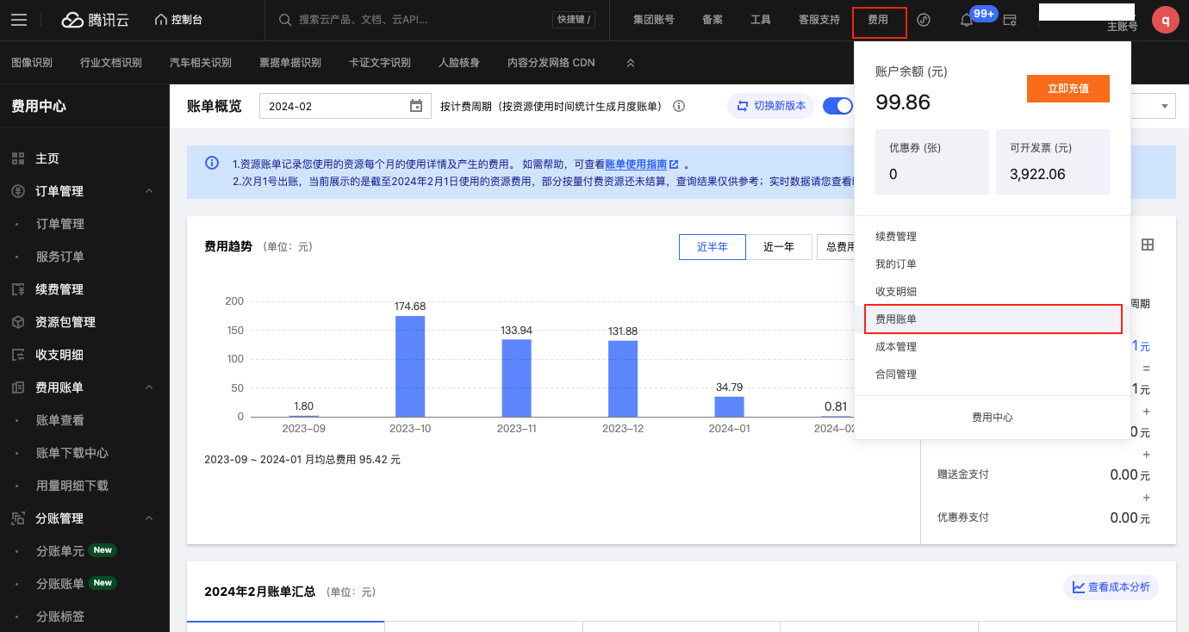Click the Tencent Cloud logo
The height and width of the screenshot is (632, 1189).
coord(95,20)
